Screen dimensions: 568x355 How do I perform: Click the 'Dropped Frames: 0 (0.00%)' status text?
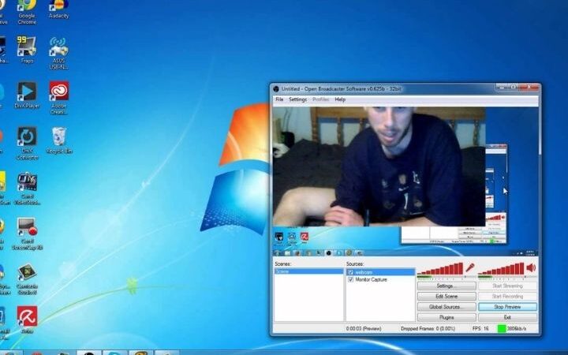[426, 328]
